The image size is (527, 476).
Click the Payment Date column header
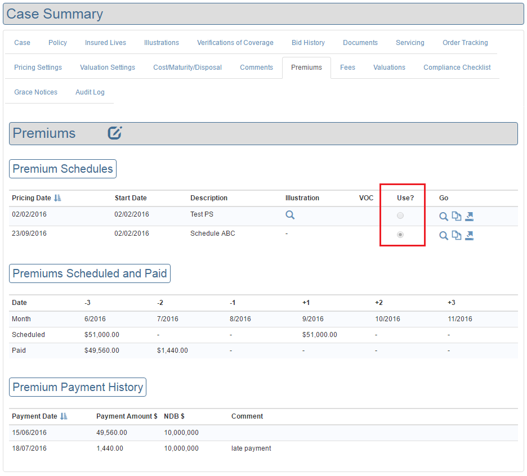coord(34,416)
